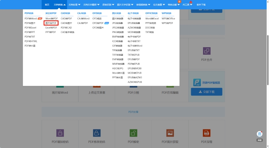This screenshot has width=269, height=148.
Task: Expand the 文档处理 dropdown menu
Action: tap(74, 5)
